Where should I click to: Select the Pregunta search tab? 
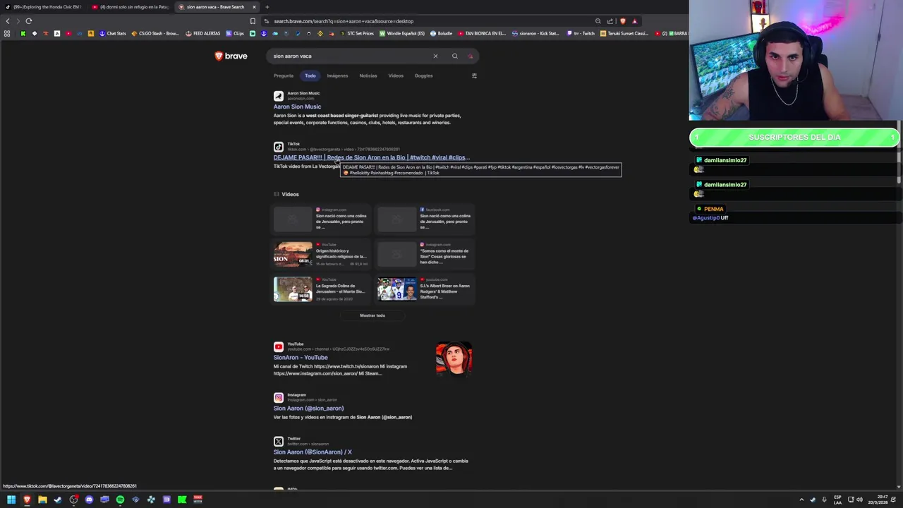click(x=284, y=75)
